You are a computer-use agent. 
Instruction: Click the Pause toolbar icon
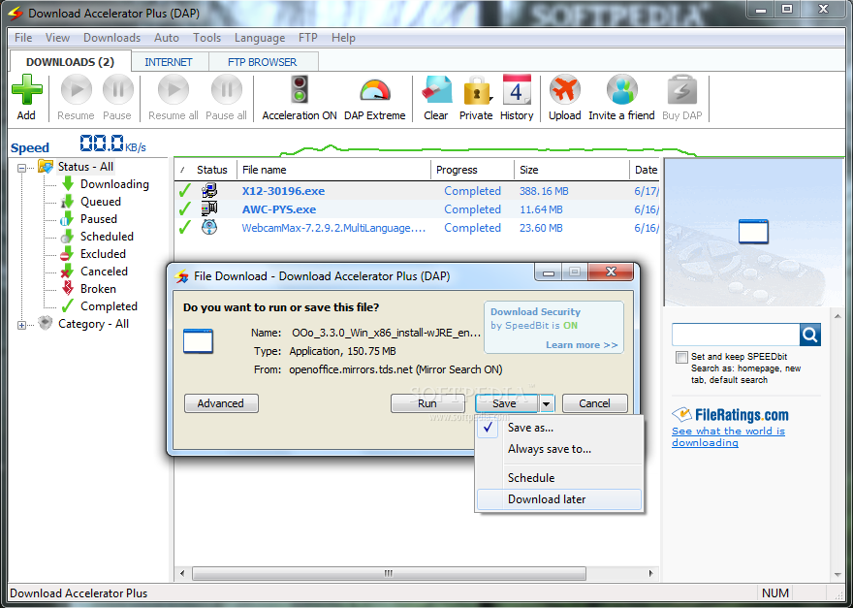pos(117,90)
